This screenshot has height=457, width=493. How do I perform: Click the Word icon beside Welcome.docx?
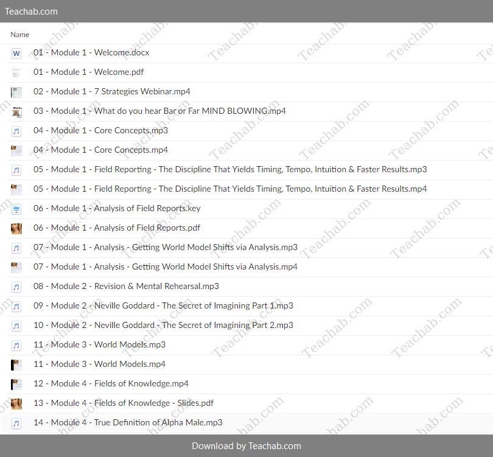[x=16, y=53]
